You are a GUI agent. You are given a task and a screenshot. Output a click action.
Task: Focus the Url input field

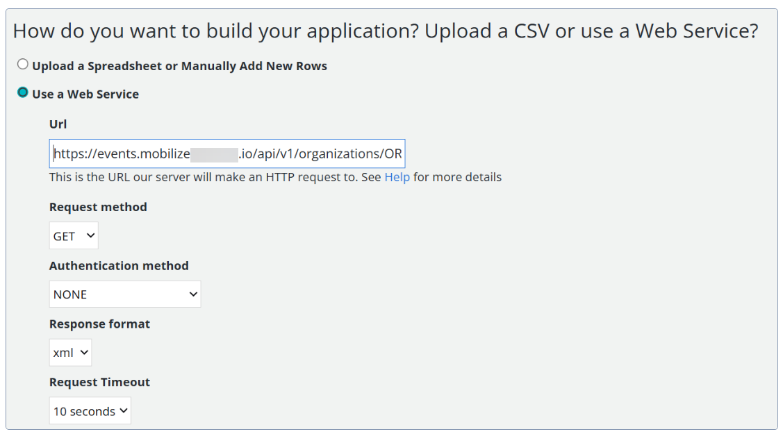pyautogui.click(x=227, y=153)
